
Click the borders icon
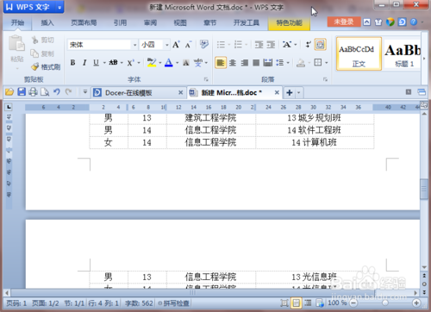[x=318, y=62]
